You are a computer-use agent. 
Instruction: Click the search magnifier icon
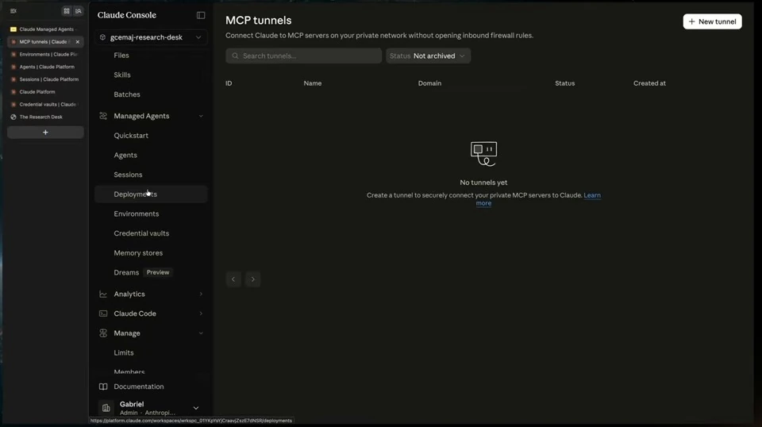235,56
